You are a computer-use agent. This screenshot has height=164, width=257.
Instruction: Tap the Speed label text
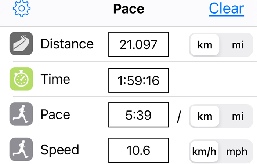[x=60, y=150]
